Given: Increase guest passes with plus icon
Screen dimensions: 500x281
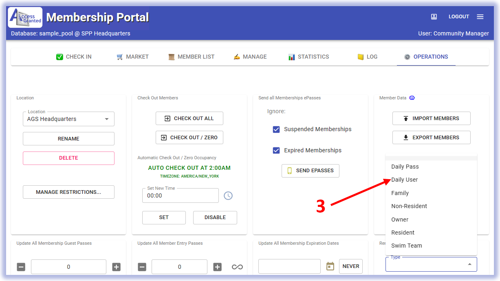Looking at the screenshot, I should coord(116,267).
